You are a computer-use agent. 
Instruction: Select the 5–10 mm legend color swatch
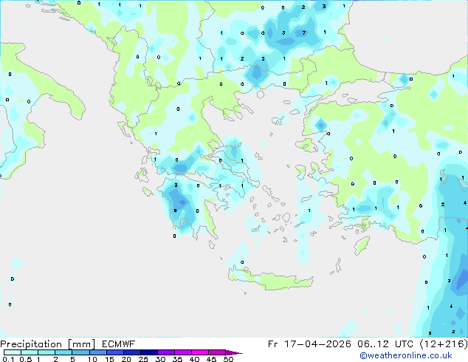81,352
